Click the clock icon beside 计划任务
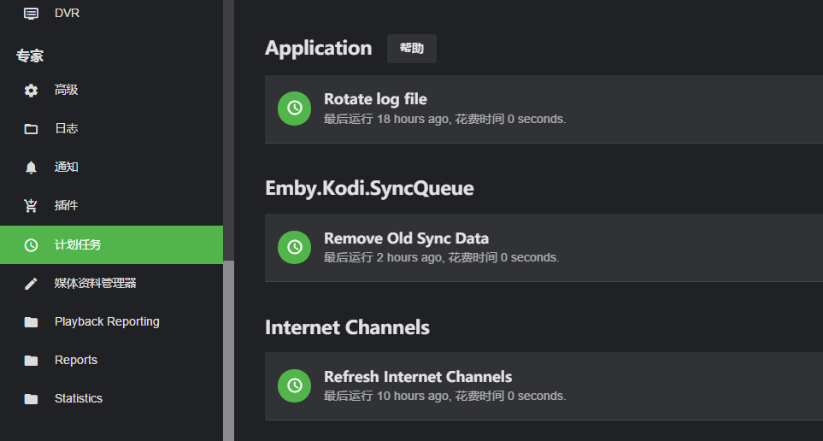The height and width of the screenshot is (441, 823). pos(31,245)
